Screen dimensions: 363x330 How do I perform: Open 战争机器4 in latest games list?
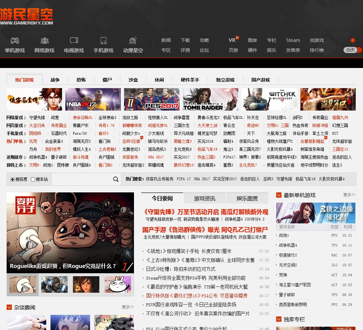point(288,245)
